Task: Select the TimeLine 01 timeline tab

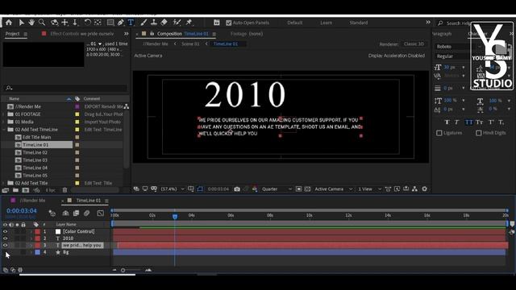Action: point(89,201)
